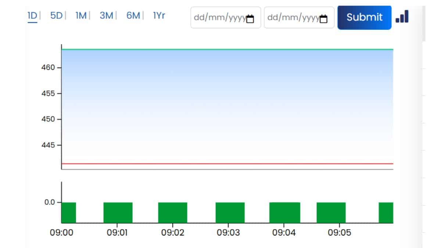Click the 09:00 time axis label
The image size is (441, 248).
[61, 233]
